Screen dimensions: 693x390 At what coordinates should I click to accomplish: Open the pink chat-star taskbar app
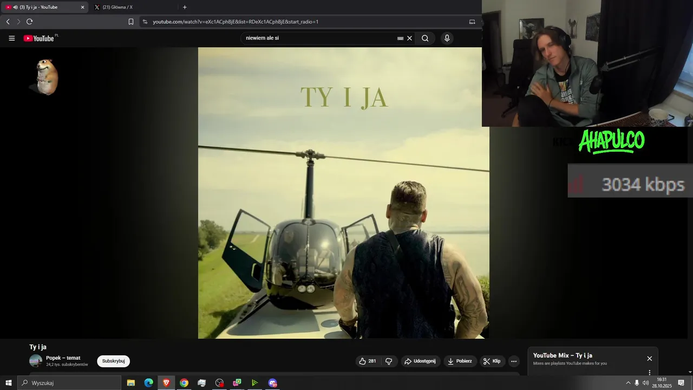point(237,383)
